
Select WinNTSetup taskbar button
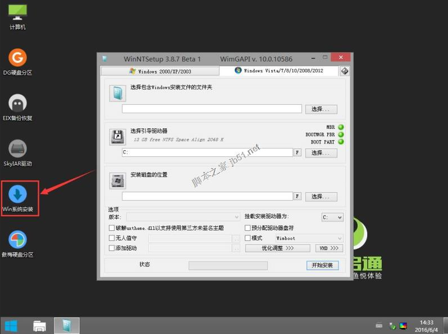click(67, 326)
